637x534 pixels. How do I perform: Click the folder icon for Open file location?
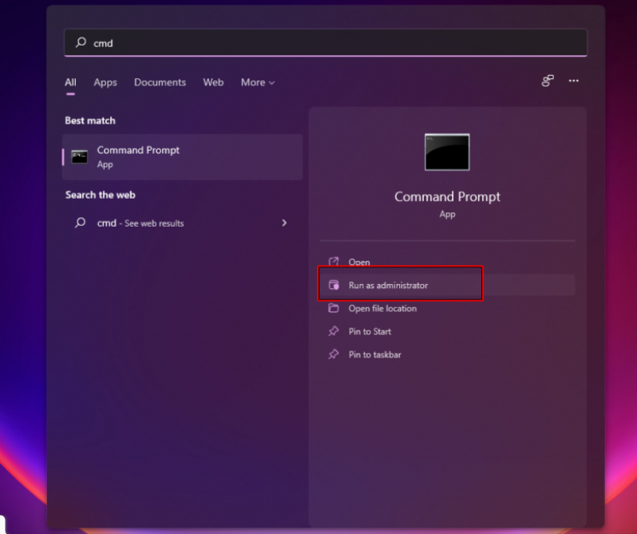tap(334, 308)
